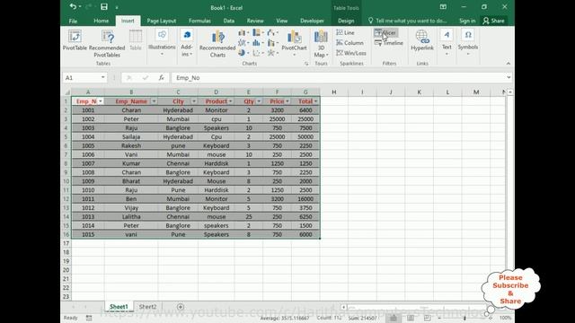Click the Save icon in title bar

click(104, 6)
